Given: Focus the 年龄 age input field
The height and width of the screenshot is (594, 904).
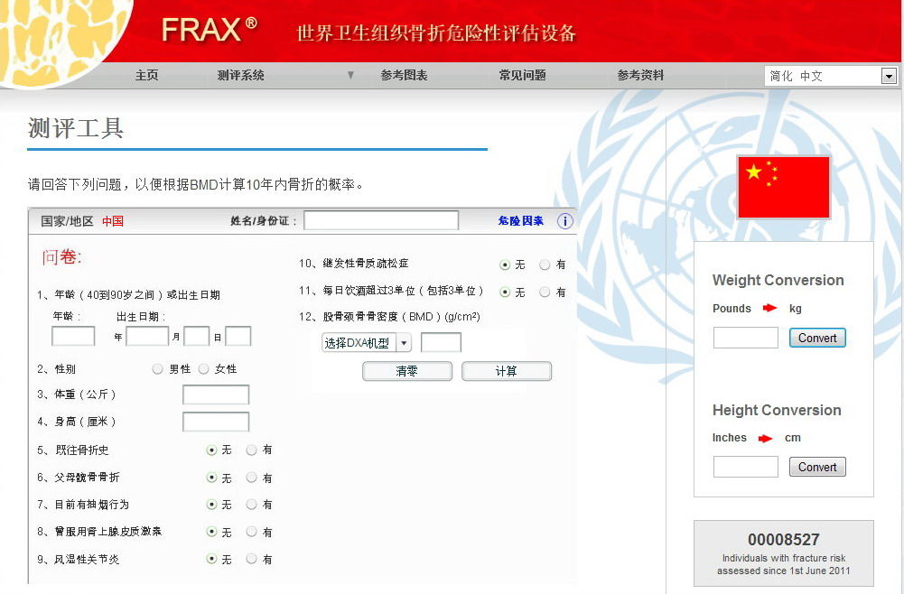Looking at the screenshot, I should pos(73,336).
